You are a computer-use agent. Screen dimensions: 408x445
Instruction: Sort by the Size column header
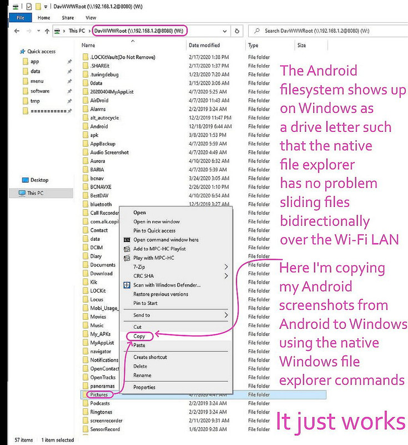301,45
